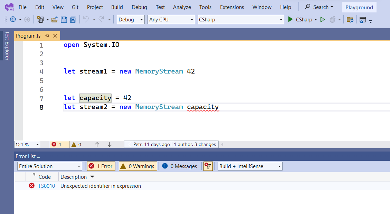Image resolution: width=390 pixels, height=214 pixels.
Task: Start debugging CSharp with the green run icon
Action: (291, 19)
